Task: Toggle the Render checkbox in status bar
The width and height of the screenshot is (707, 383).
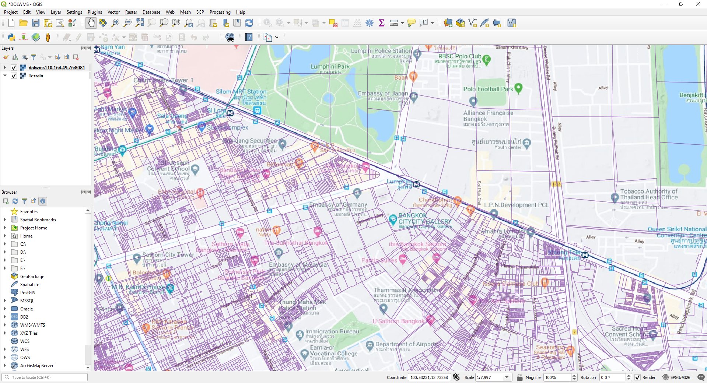Action: [x=637, y=377]
